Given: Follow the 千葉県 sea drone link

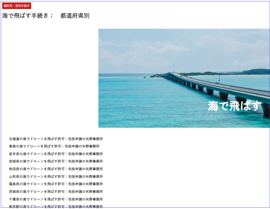Looking at the screenshot, I should pyautogui.click(x=56, y=199).
